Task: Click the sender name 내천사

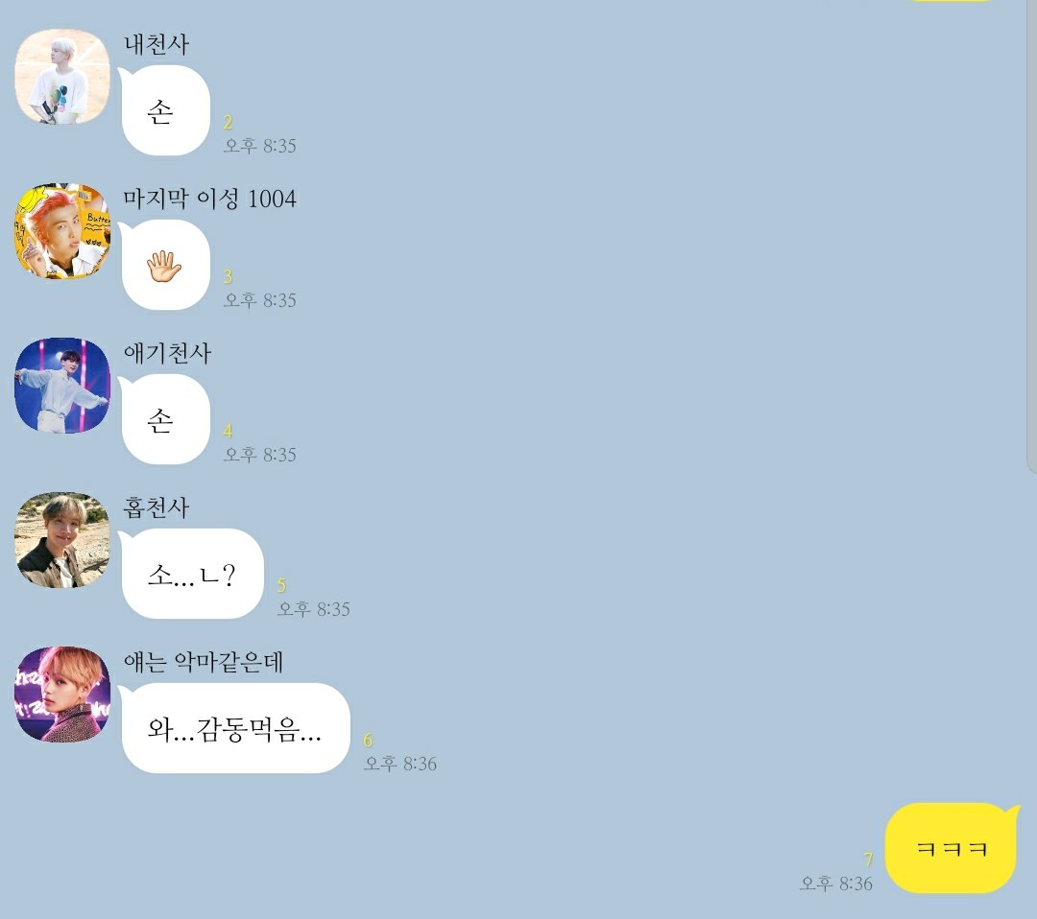Action: point(157,44)
